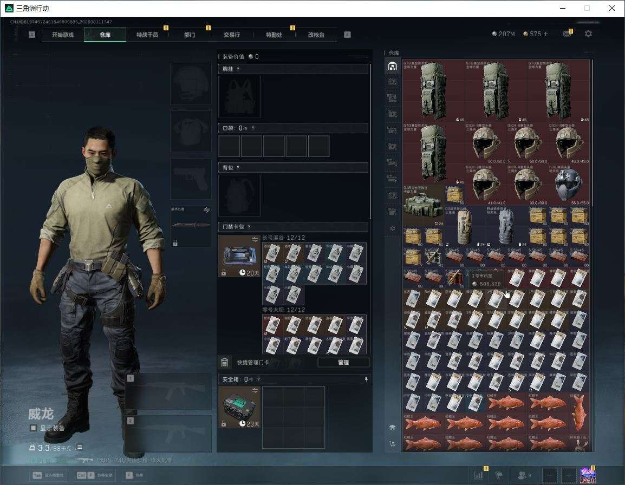Open the statistics bar chart icon
Image resolution: width=625 pixels, height=485 pixels.
click(479, 475)
